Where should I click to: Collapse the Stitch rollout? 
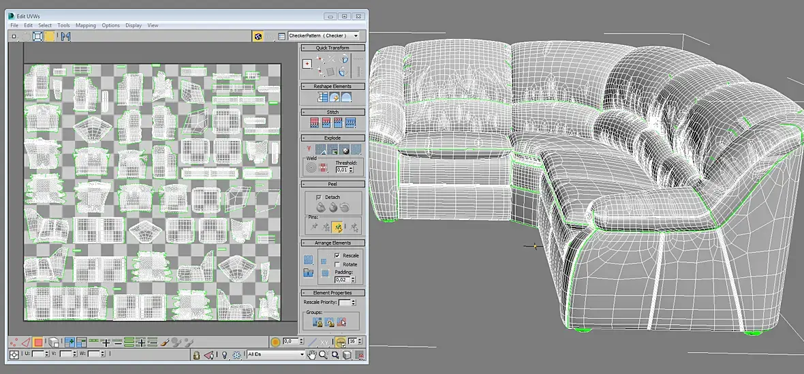333,112
